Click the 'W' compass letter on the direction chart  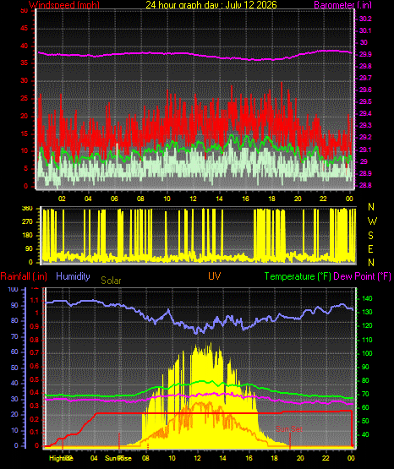click(372, 221)
